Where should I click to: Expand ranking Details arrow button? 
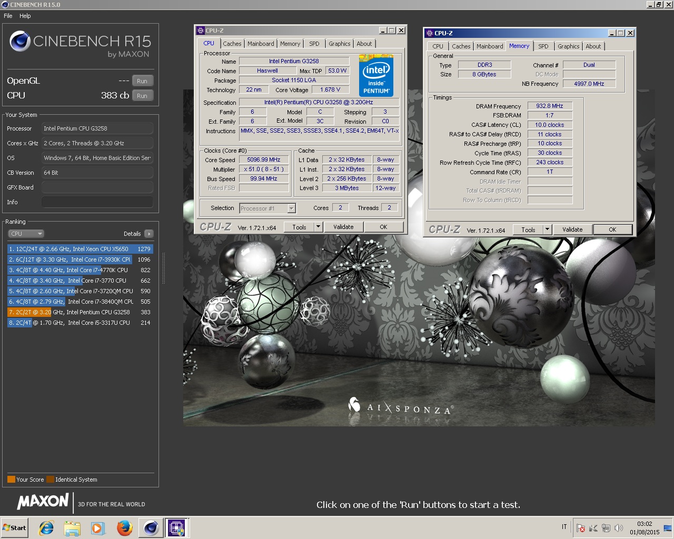tap(149, 234)
